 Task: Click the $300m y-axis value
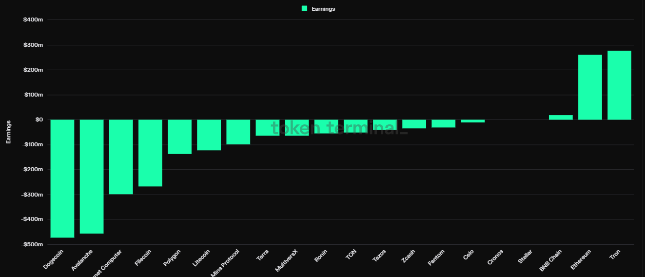point(33,45)
